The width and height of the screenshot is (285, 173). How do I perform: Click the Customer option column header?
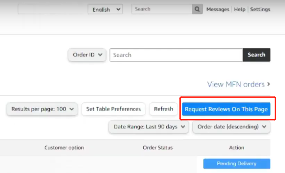64,148
